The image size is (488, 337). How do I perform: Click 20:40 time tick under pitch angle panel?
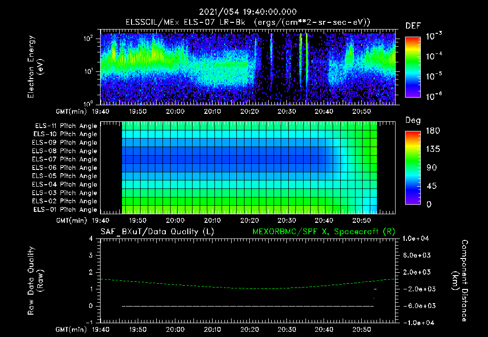point(324,220)
